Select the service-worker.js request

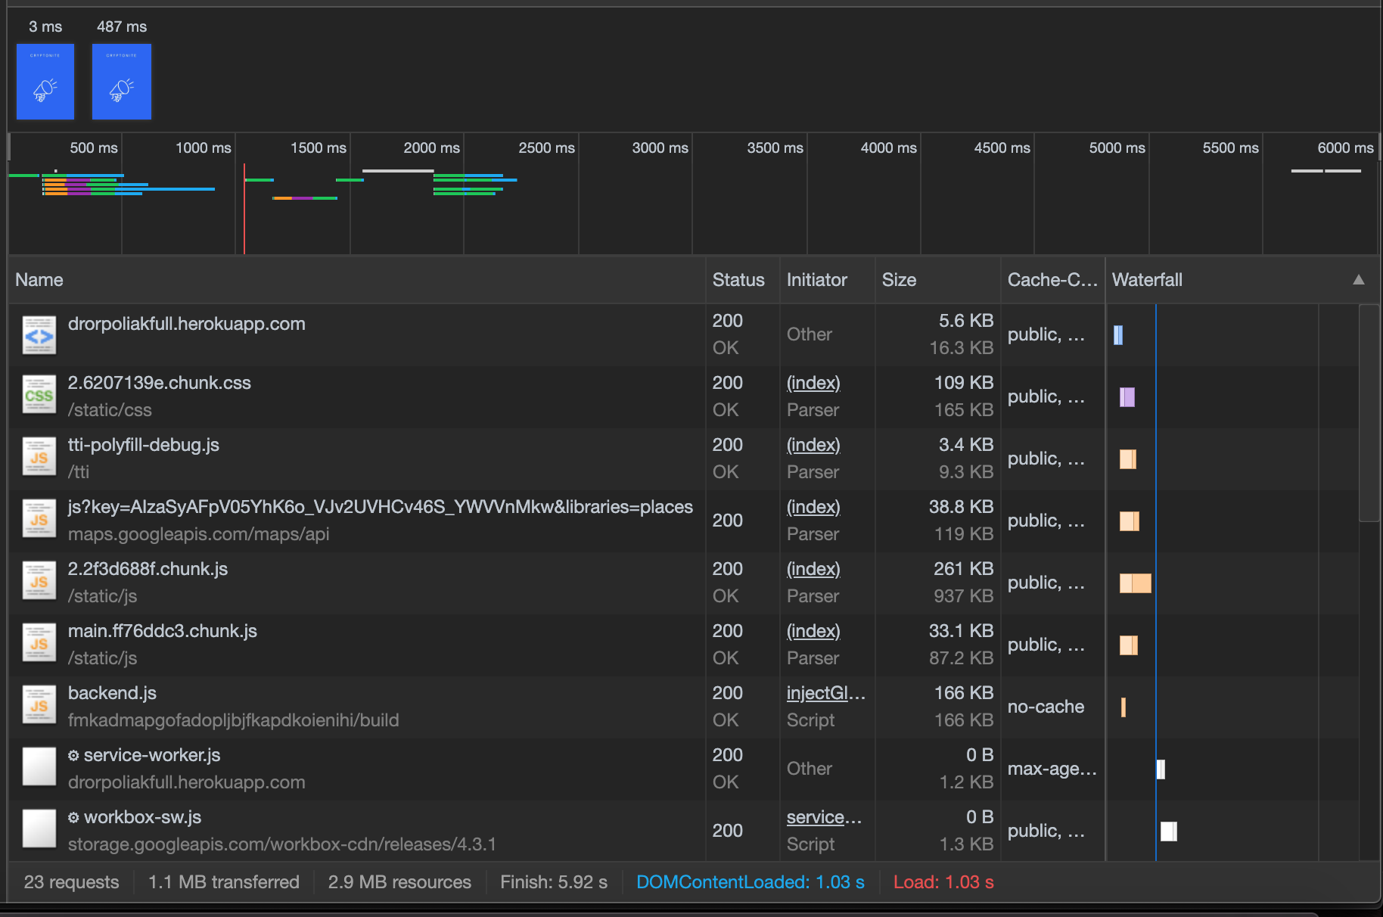click(x=685, y=769)
